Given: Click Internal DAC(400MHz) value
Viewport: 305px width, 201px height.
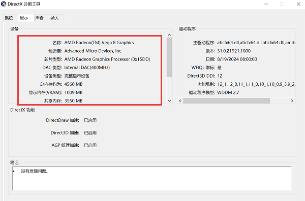Looking at the screenshot, I should [x=87, y=68].
